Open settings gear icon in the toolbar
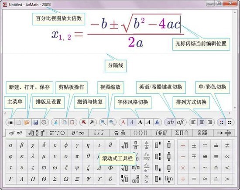This screenshot has height=190, width=240. pos(44,123)
